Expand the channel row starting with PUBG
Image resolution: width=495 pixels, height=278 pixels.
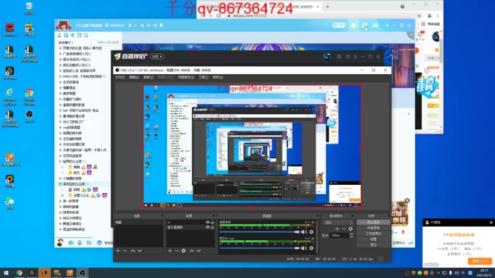click(60, 76)
